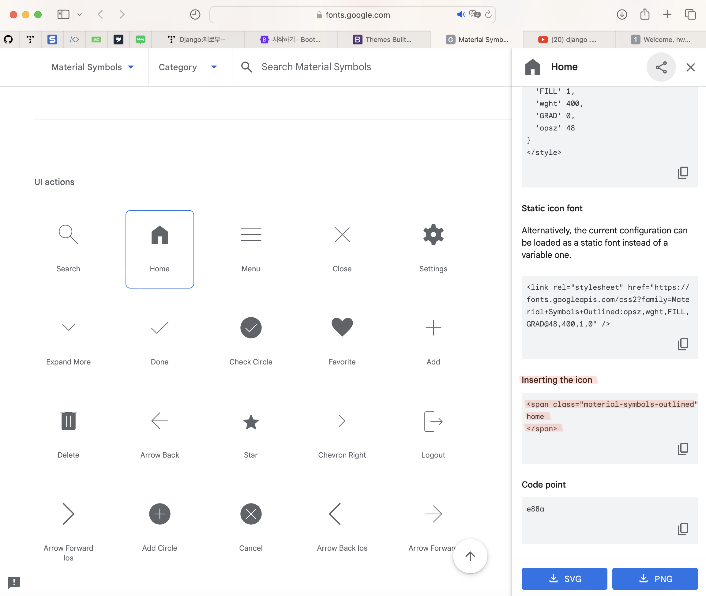This screenshot has height=596, width=706.
Task: Copy the e88a code point
Action: (x=683, y=529)
